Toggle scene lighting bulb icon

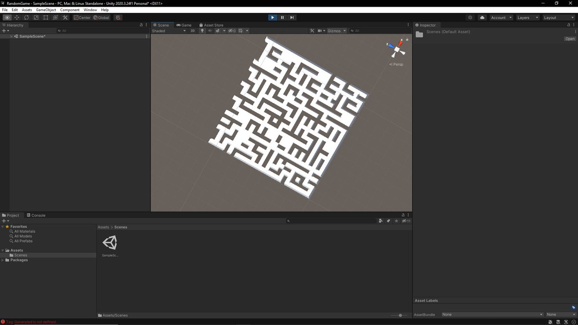coord(202,31)
